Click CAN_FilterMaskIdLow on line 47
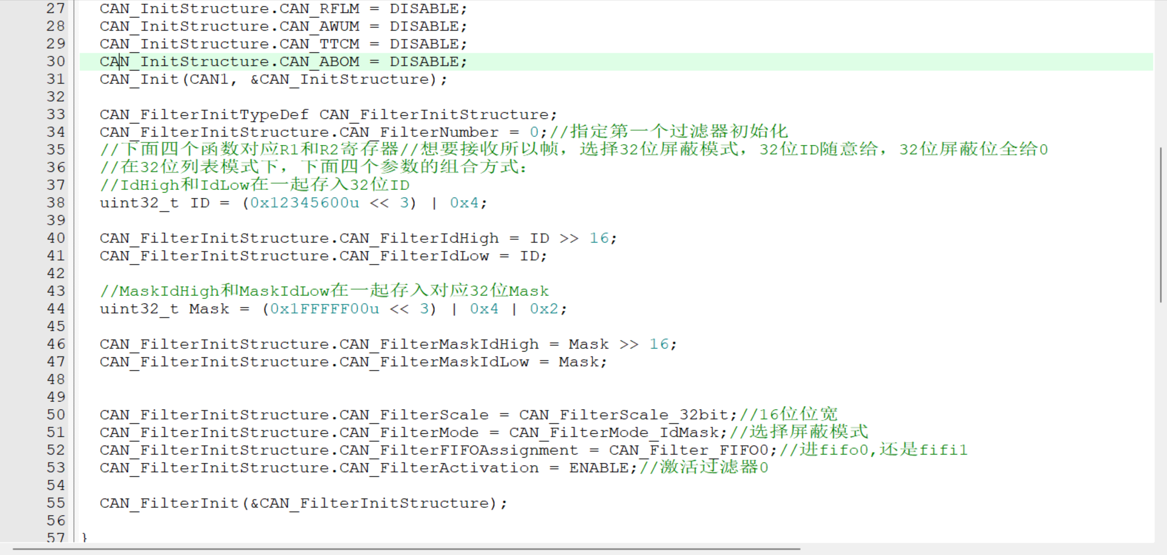The image size is (1167, 555). coord(434,362)
